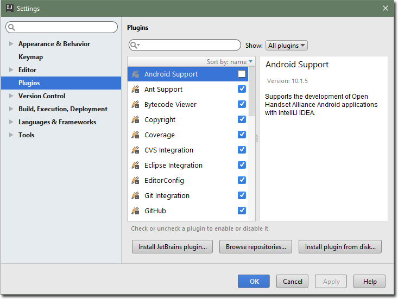This screenshot has height=299, width=398.
Task: Uncheck the Ant Support plugin
Action: [242, 89]
